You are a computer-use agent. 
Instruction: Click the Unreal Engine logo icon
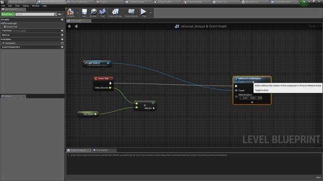point(2,2)
